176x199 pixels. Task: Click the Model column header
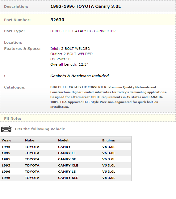click(x=64, y=141)
